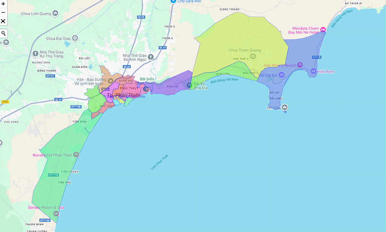Select the Chùa Thiện Quang temple marker
386x232 pixels.
click(x=253, y=56)
